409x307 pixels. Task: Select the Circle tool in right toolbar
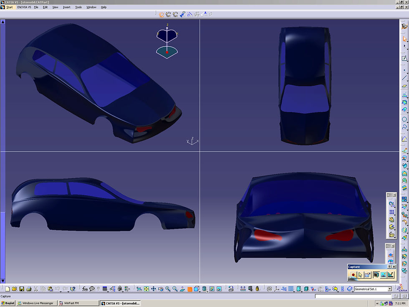[x=404, y=119]
